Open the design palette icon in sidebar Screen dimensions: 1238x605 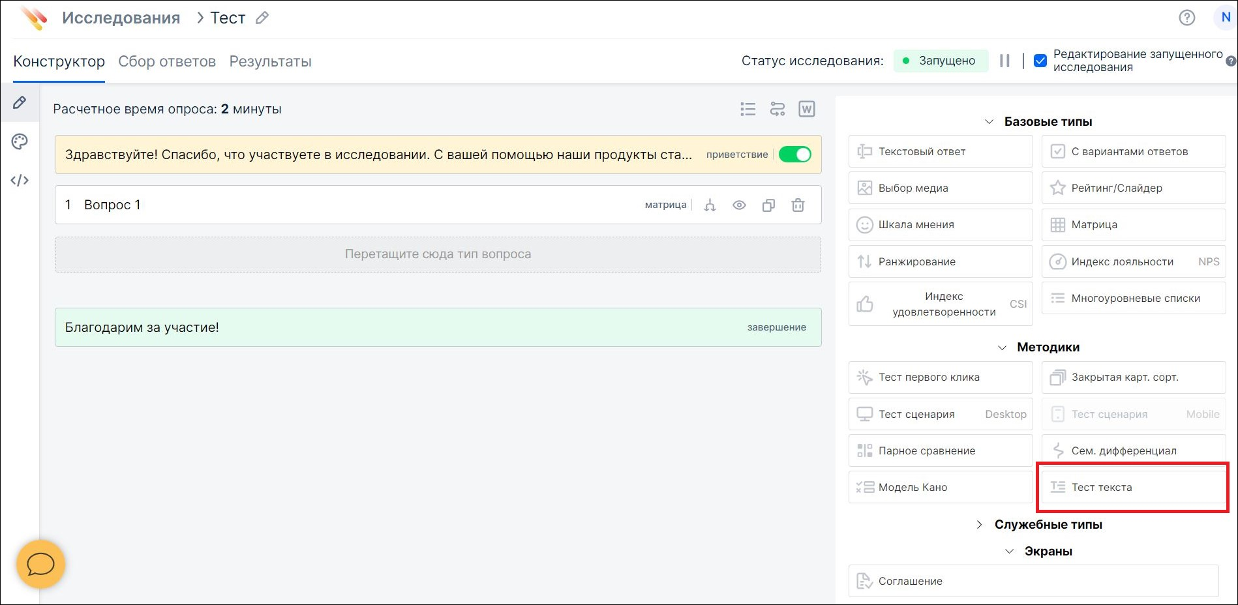20,141
